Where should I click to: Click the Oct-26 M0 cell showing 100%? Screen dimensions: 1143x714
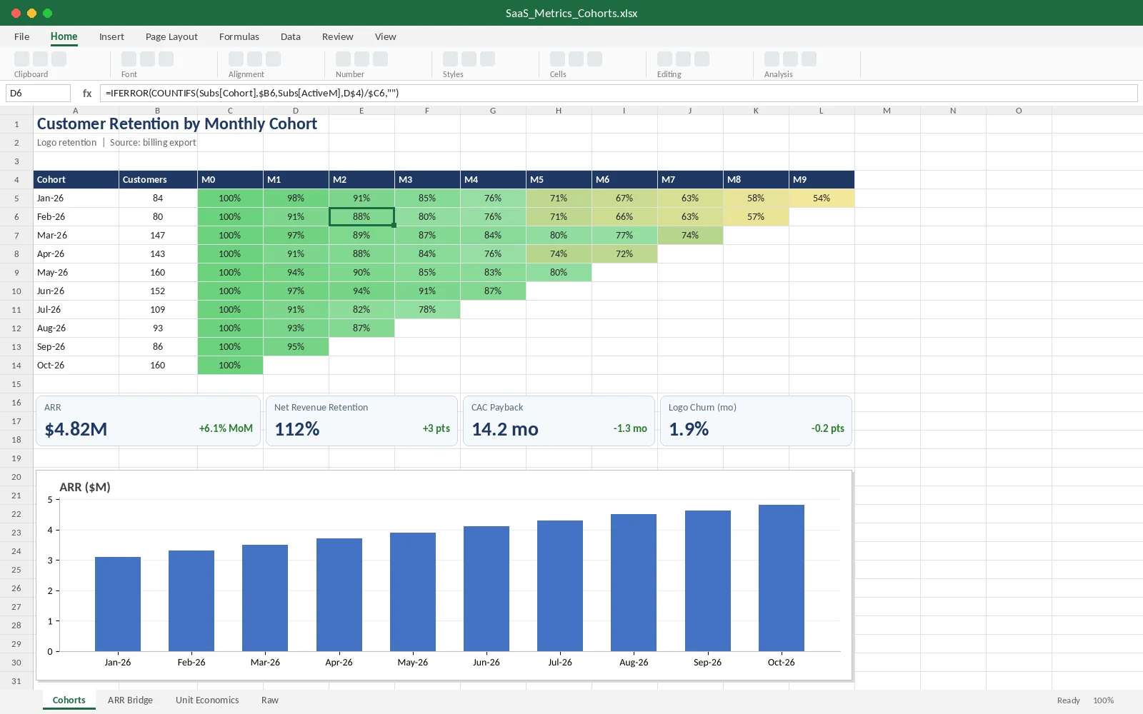tap(230, 365)
